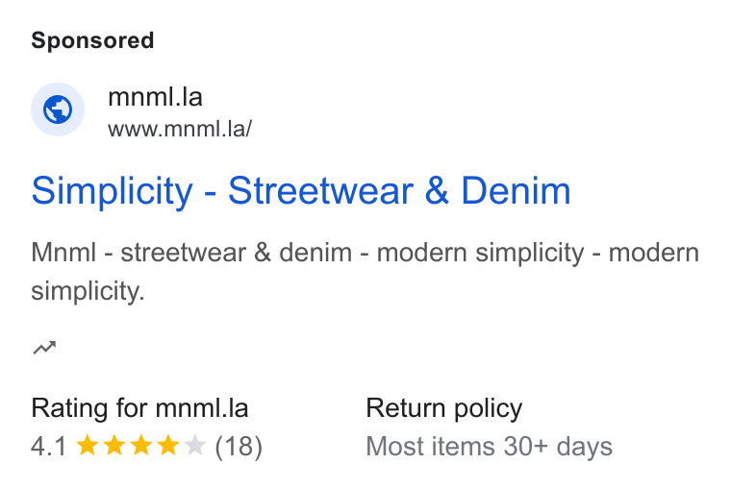Click the blue globe favicon icon
Viewport: 731px width, 488px height.
coord(58,110)
